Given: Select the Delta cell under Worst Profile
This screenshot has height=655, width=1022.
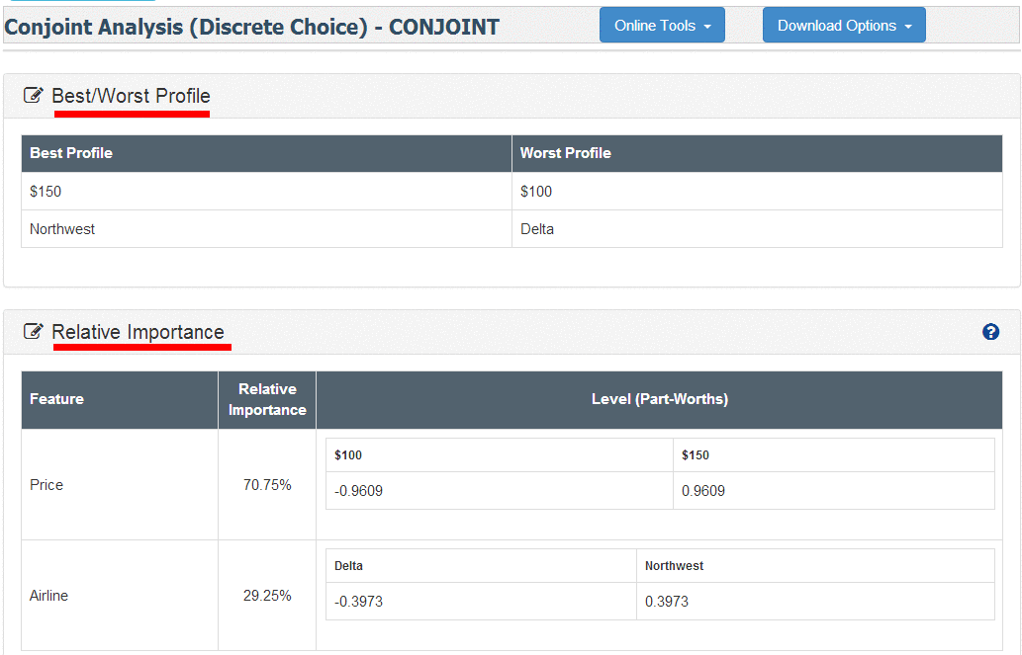Looking at the screenshot, I should [537, 229].
